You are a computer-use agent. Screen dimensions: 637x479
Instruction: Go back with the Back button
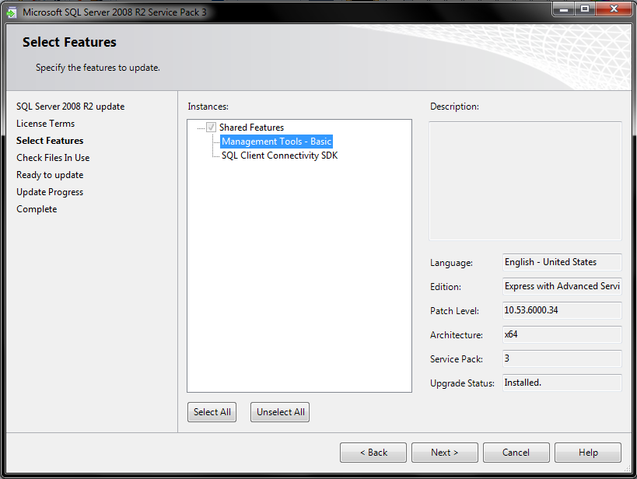click(x=373, y=453)
